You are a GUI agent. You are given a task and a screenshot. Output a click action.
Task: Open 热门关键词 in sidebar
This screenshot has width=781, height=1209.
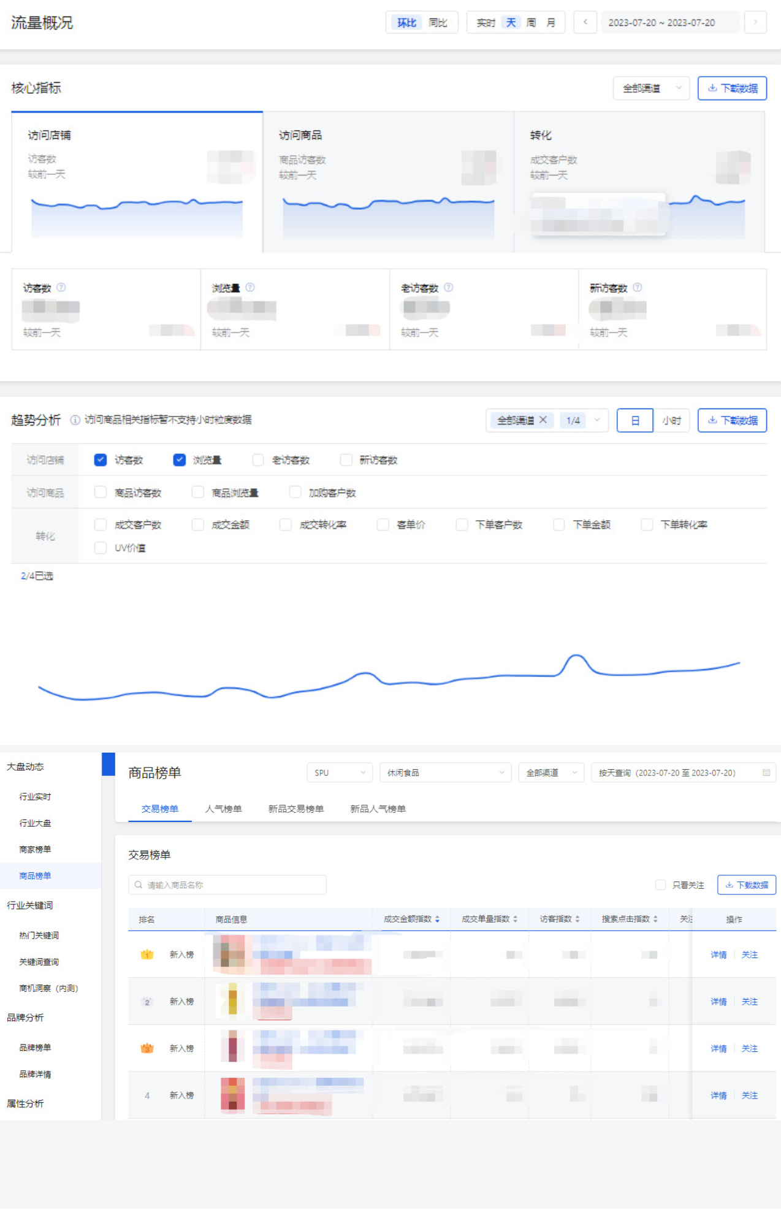(39, 935)
